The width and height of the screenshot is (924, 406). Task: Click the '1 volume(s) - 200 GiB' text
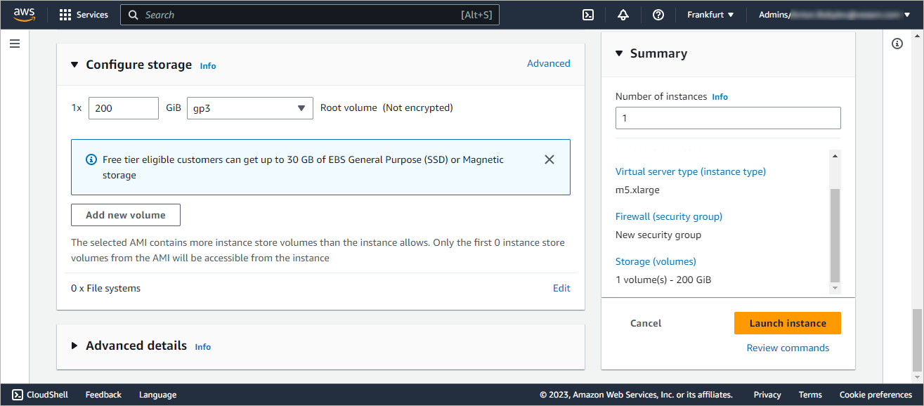[x=664, y=280]
